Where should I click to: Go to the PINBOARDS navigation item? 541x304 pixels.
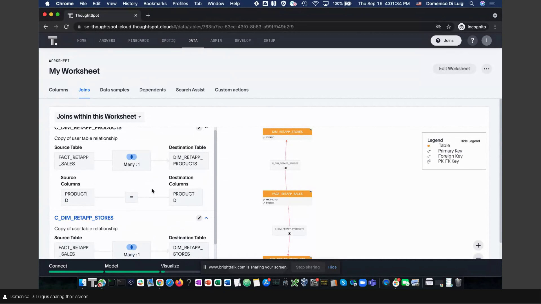coord(139,41)
